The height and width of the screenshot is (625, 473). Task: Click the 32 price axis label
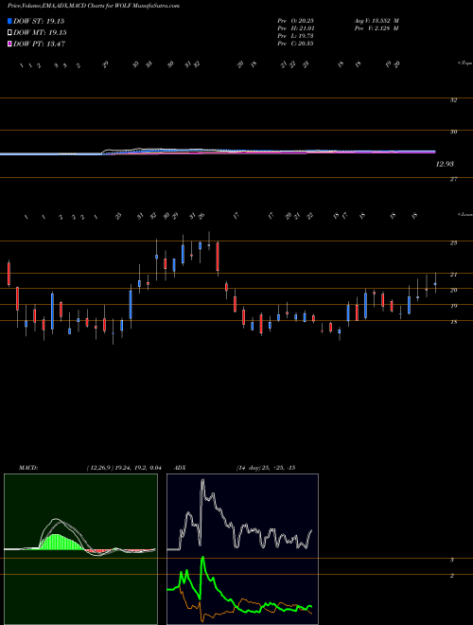click(x=453, y=100)
